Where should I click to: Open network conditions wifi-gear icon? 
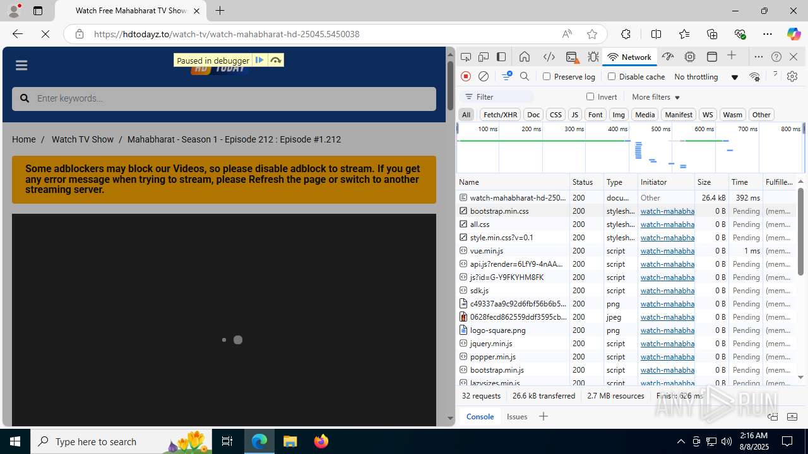pos(754,76)
